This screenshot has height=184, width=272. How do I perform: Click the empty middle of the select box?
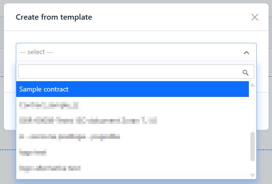[148, 52]
